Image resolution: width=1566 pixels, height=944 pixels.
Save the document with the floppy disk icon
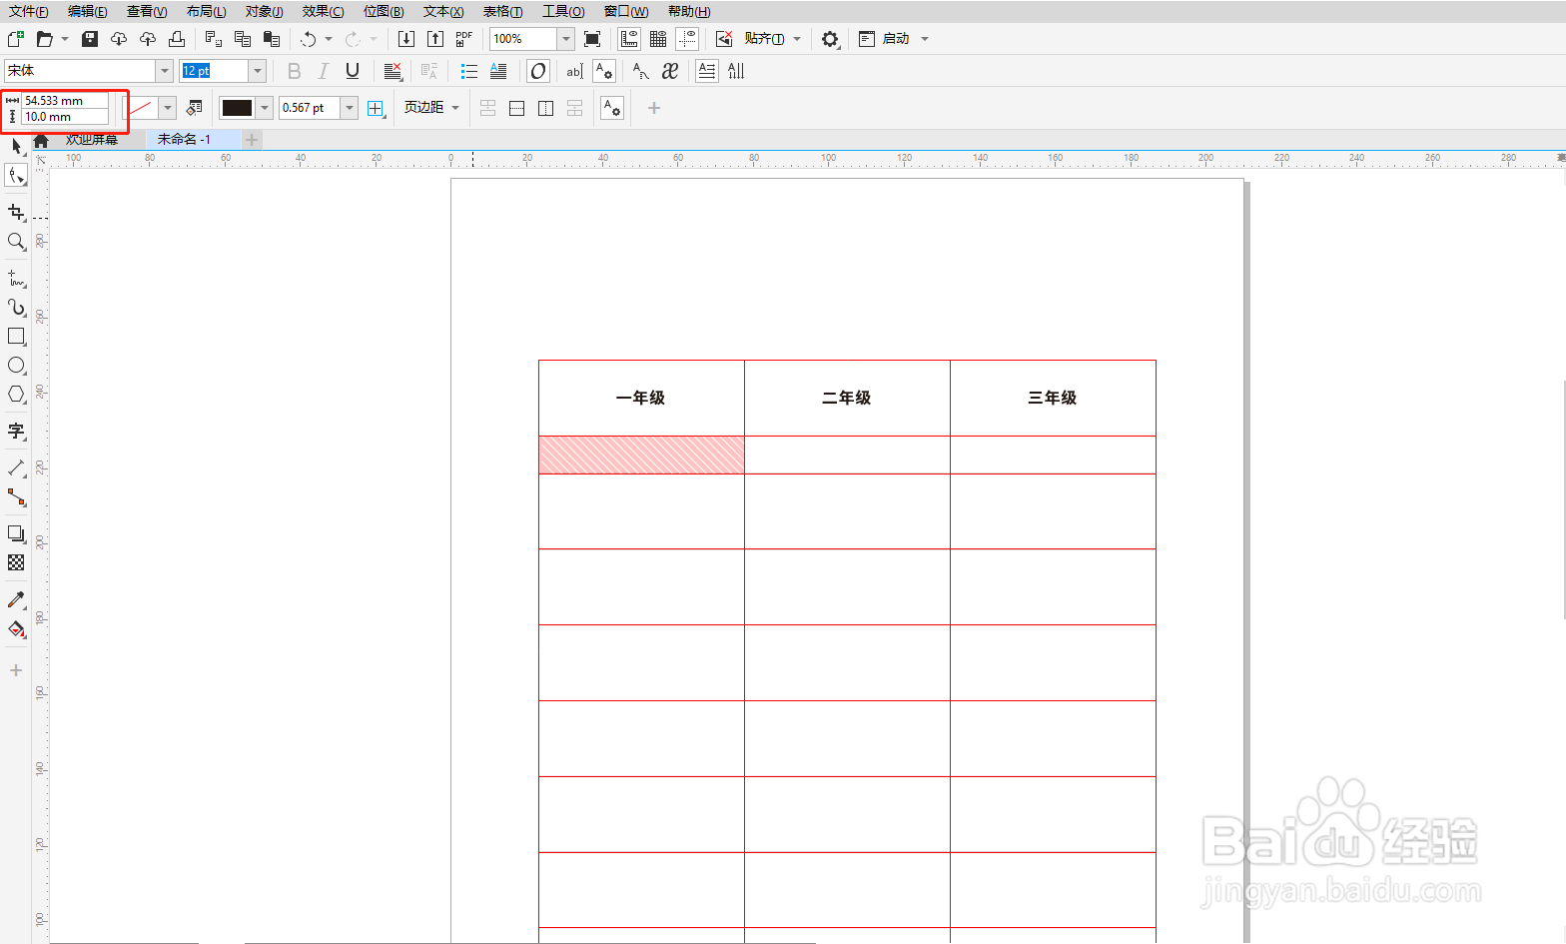click(x=90, y=39)
